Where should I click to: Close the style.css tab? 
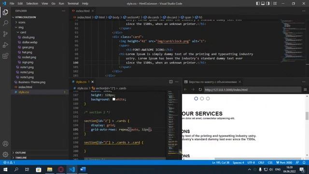[x=92, y=82]
